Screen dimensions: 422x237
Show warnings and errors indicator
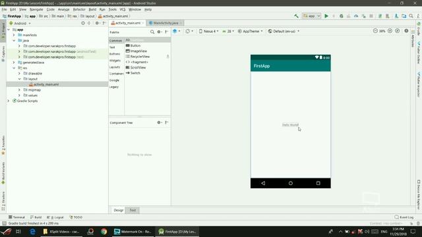406,31
